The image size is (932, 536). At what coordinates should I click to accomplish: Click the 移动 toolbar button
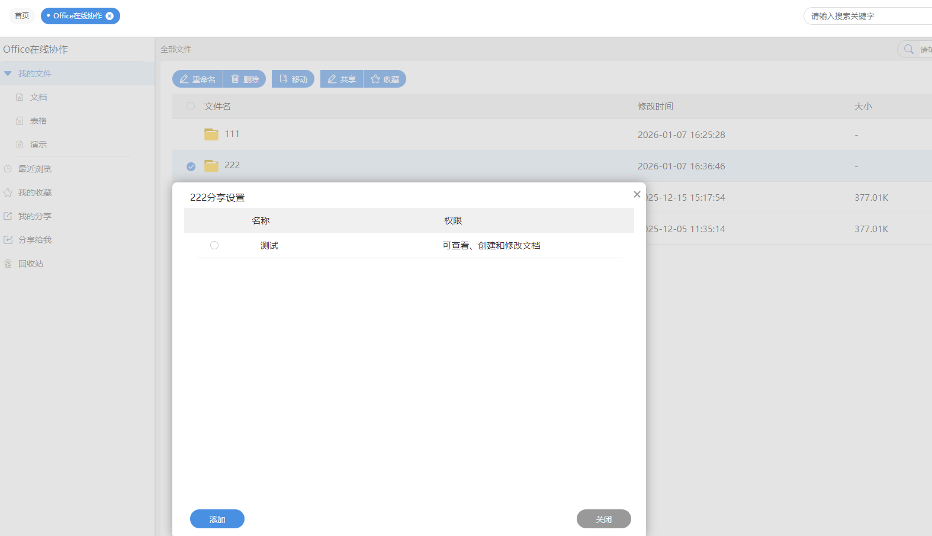pos(293,79)
